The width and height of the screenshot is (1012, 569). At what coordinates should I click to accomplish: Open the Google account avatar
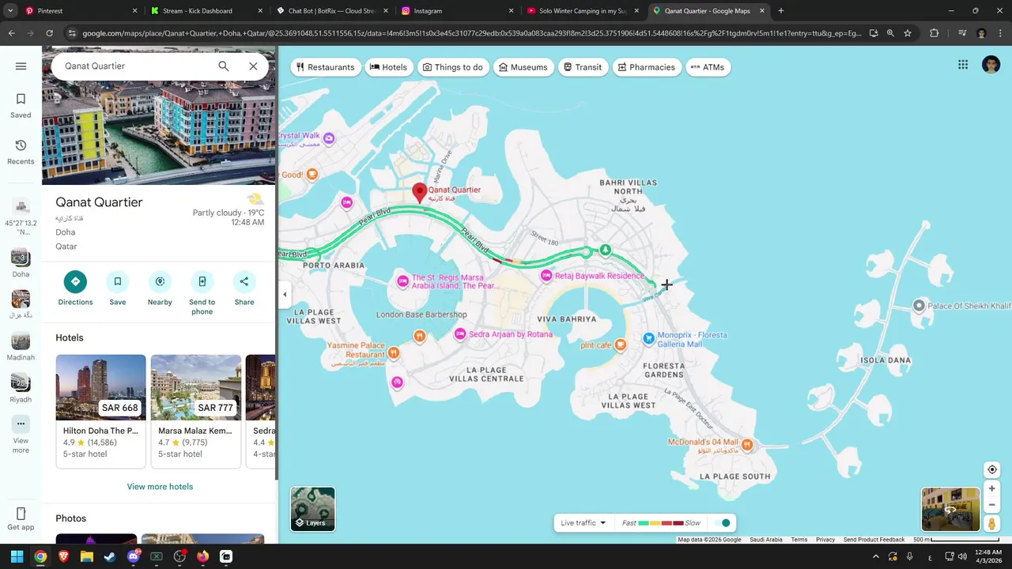coord(991,65)
